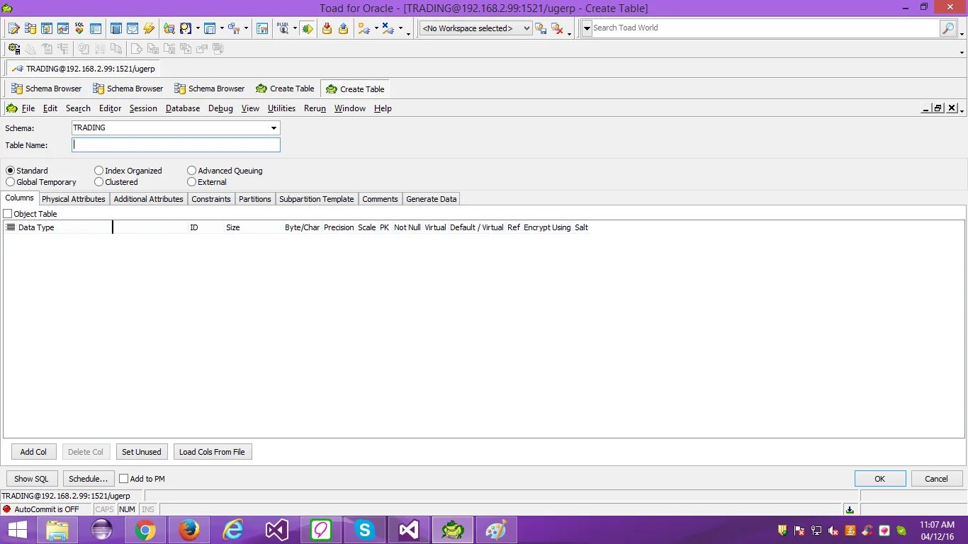Click the Show SQL button
This screenshot has height=544, width=968.
pos(32,479)
